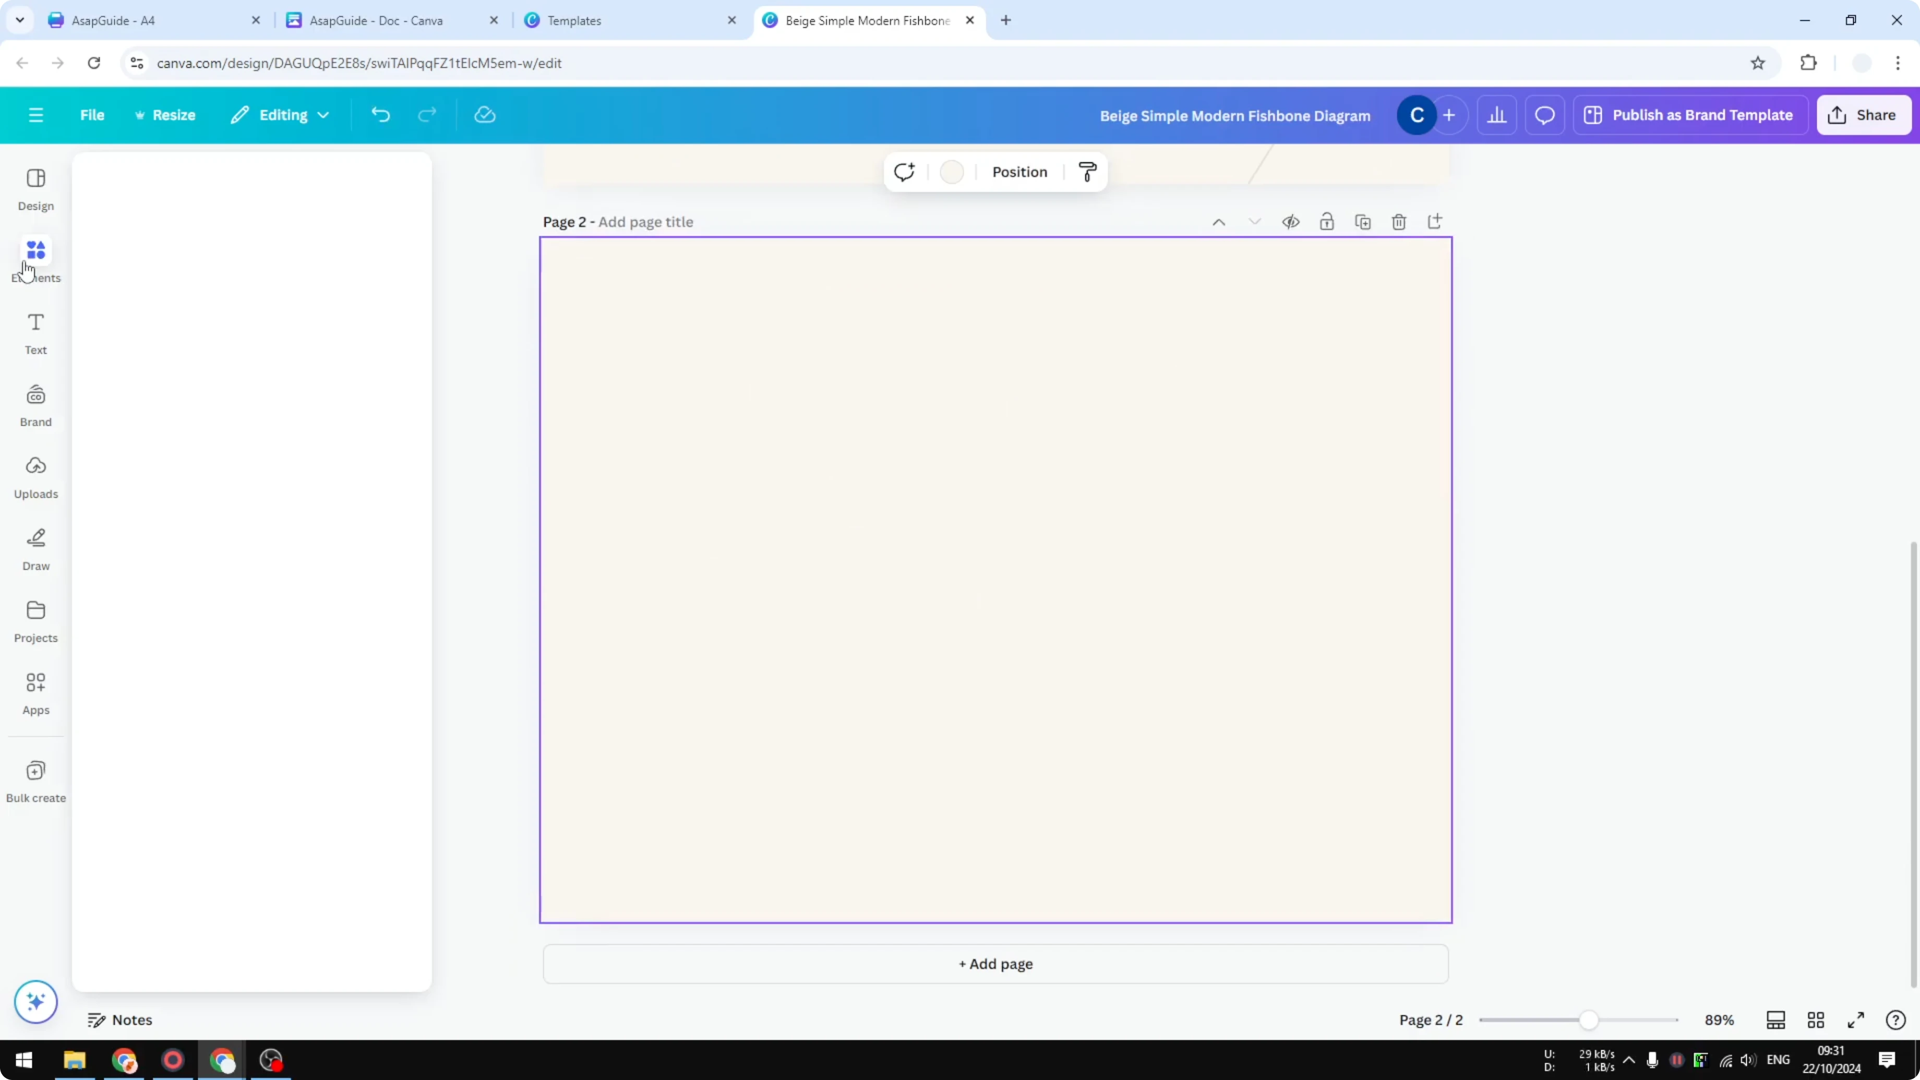Open the Editing mode dropdown
The image size is (1920, 1080).
tap(280, 114)
